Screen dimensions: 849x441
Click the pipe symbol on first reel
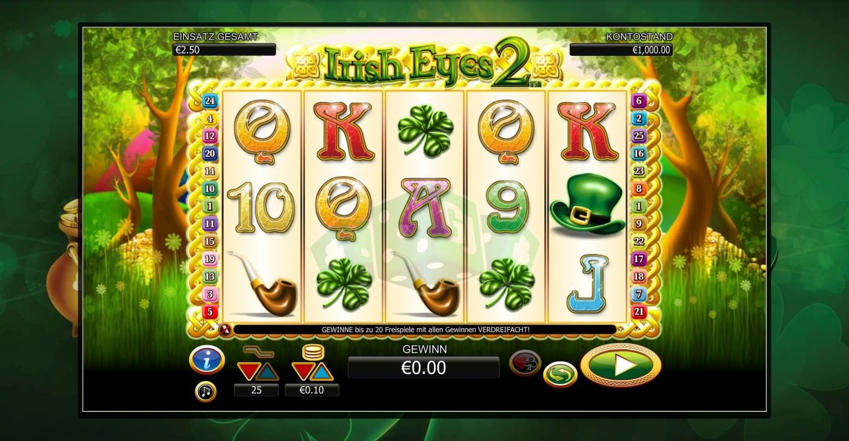pos(262,283)
